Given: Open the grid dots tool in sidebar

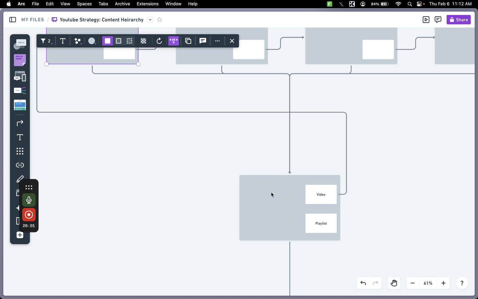Looking at the screenshot, I should point(20,151).
